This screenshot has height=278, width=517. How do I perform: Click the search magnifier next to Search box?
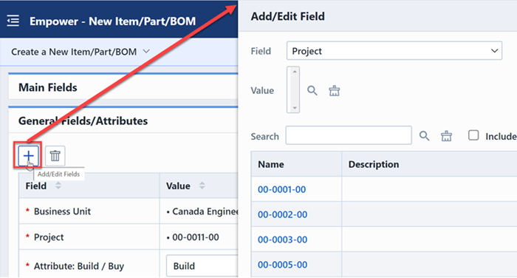pyautogui.click(x=424, y=136)
